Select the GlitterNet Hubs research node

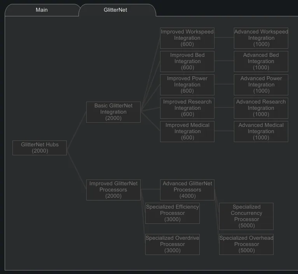tap(40, 148)
